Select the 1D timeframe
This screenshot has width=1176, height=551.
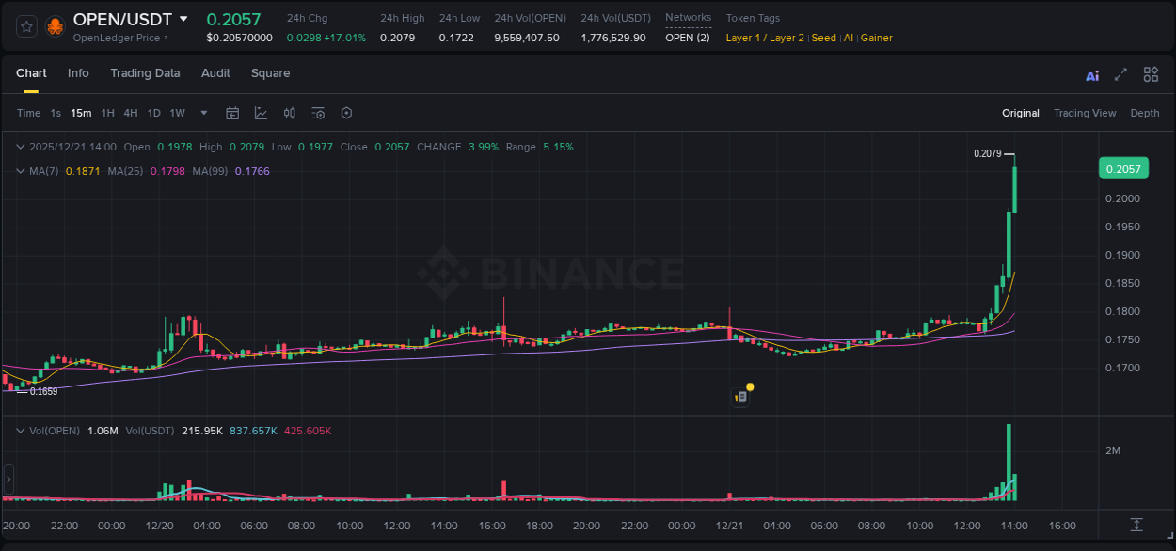pyautogui.click(x=153, y=113)
